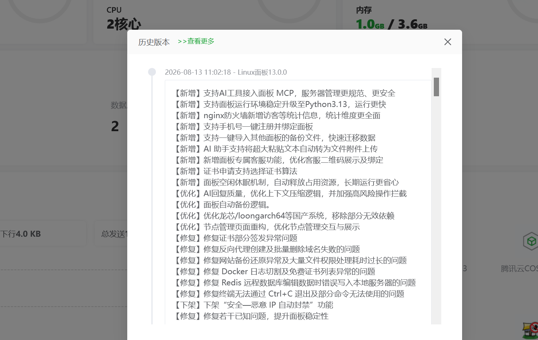Click the Ctrl+C terminal fix line
Screen dimensions: 538x340
[289, 294]
